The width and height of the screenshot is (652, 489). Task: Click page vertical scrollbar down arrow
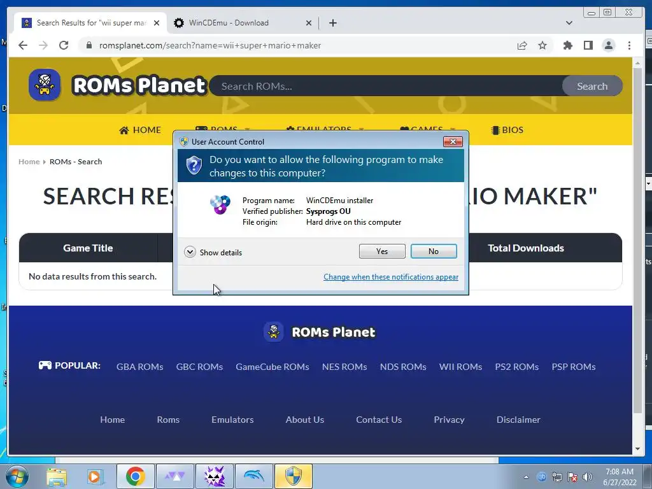tap(637, 449)
